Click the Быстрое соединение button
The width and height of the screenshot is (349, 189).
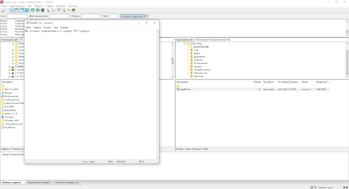tap(133, 16)
